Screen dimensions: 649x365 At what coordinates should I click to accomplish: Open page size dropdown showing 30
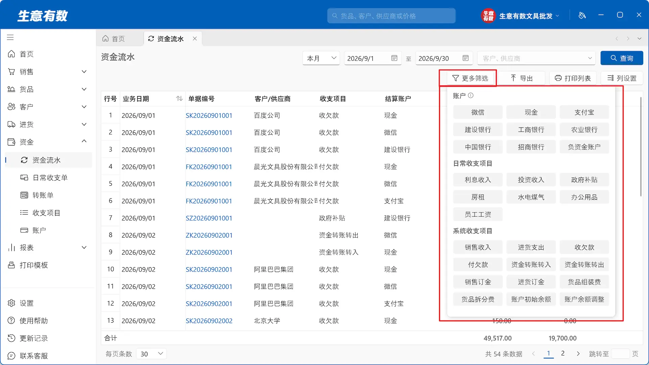coord(151,354)
